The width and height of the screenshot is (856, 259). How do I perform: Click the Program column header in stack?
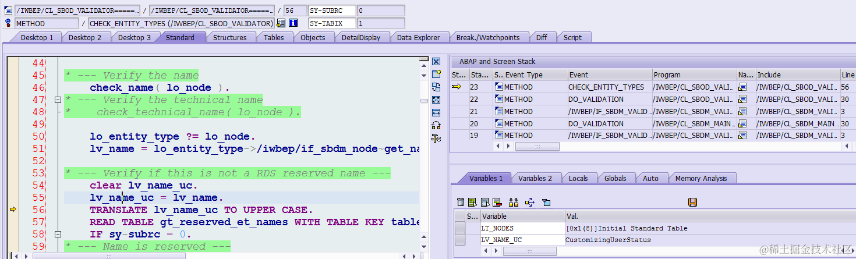point(694,74)
